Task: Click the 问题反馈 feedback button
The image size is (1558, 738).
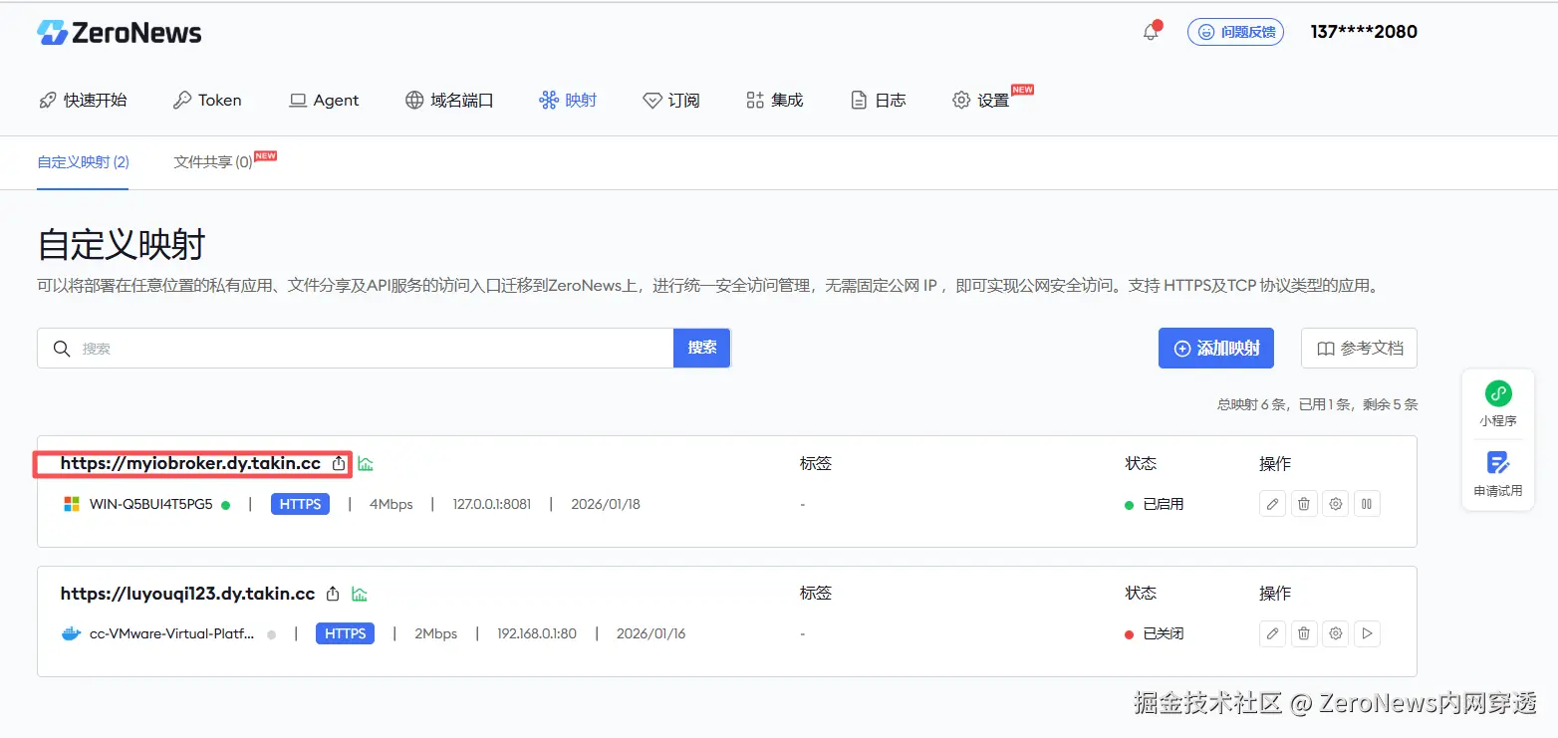Action: (x=1235, y=32)
